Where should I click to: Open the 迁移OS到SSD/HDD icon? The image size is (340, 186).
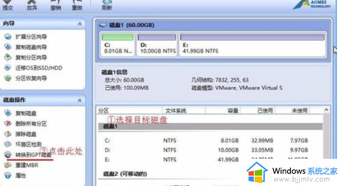(8, 68)
